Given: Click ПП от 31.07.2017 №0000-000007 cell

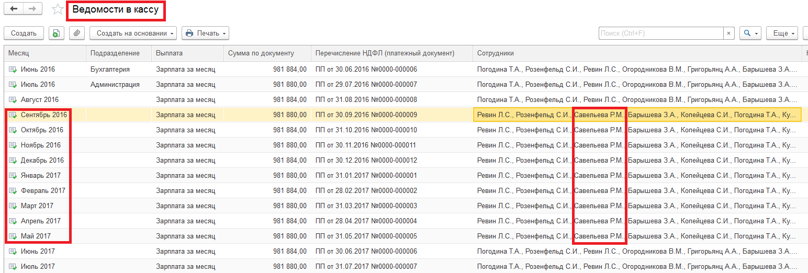Looking at the screenshot, I should point(392,266).
